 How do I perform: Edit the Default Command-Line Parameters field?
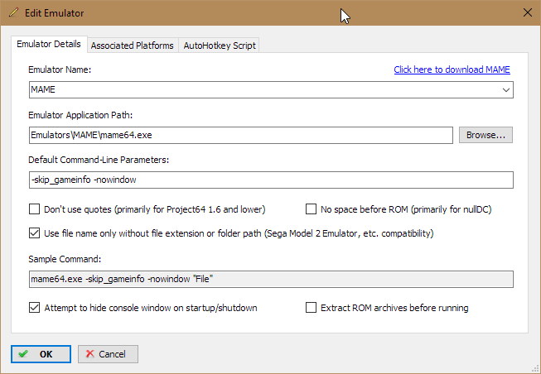tap(271, 180)
